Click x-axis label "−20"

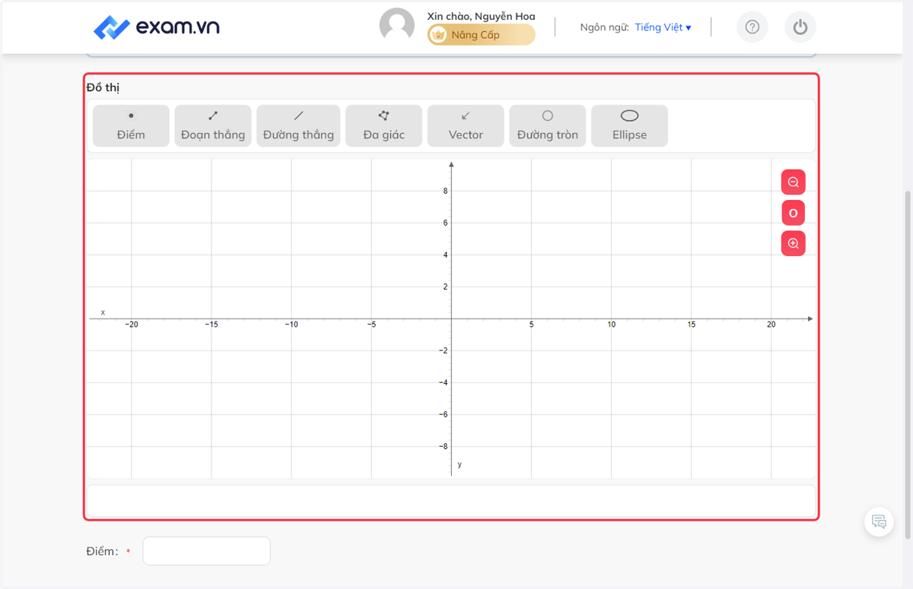[x=132, y=325]
